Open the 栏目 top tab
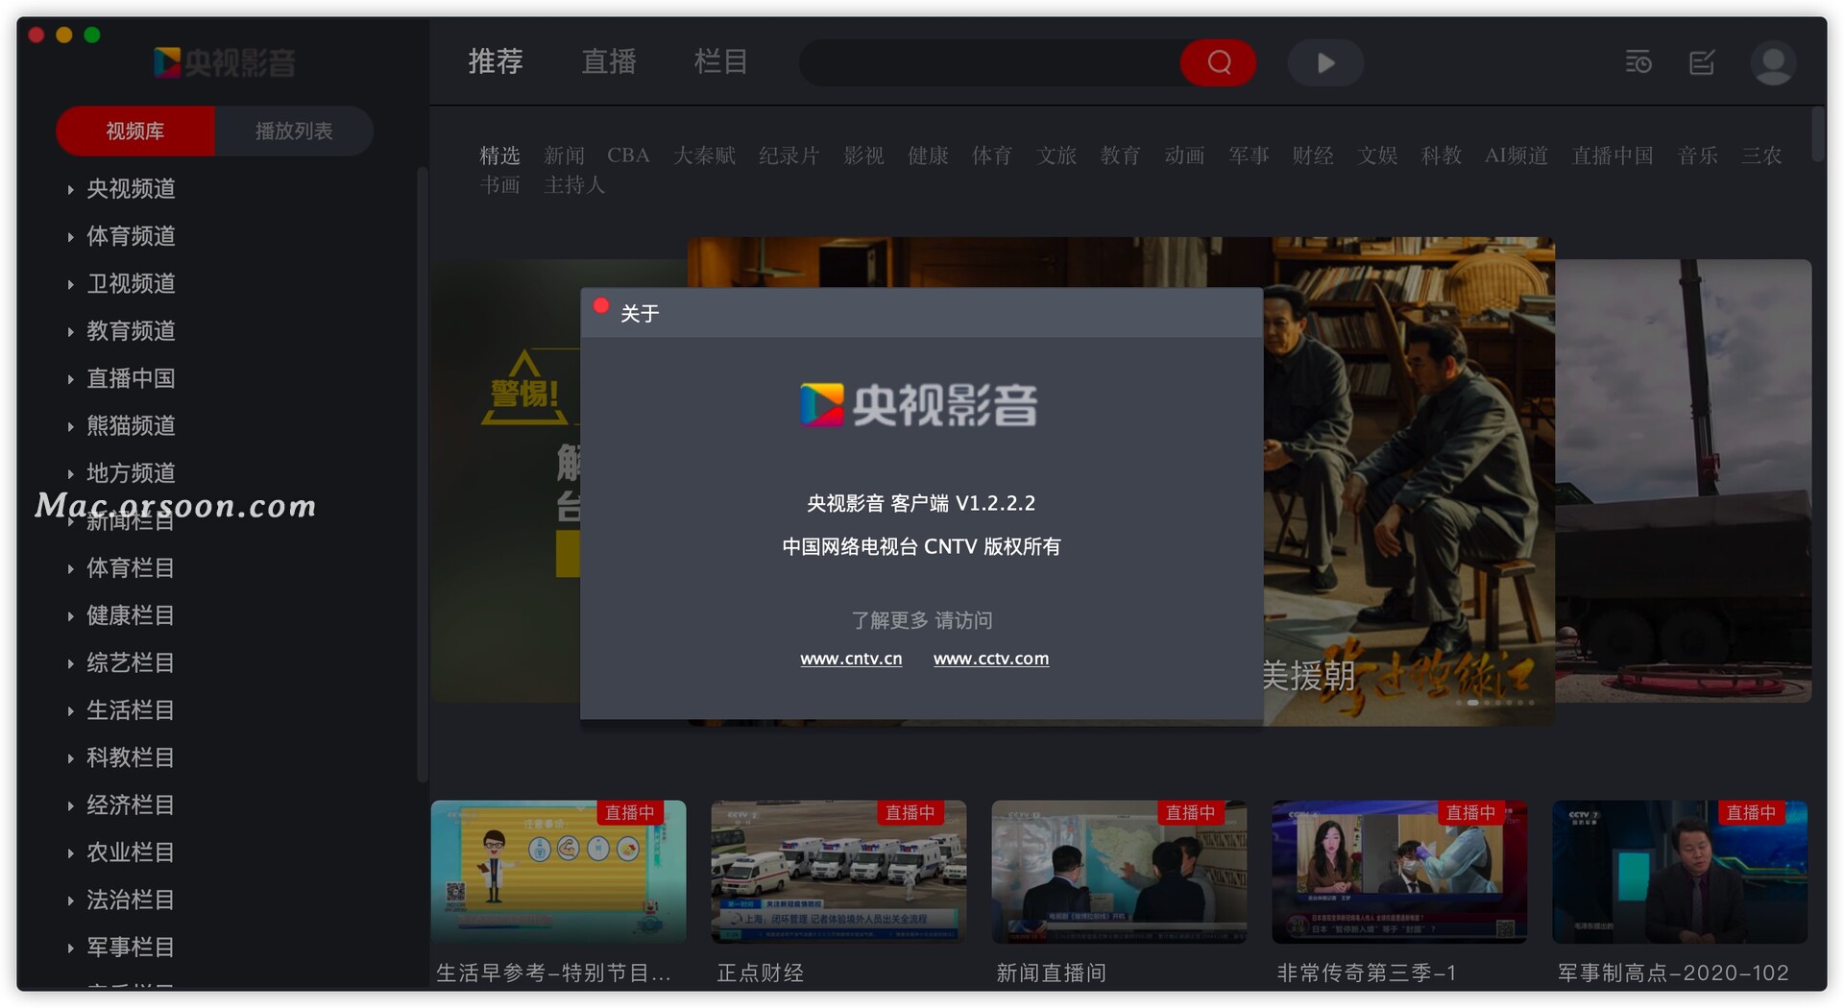 click(x=721, y=61)
